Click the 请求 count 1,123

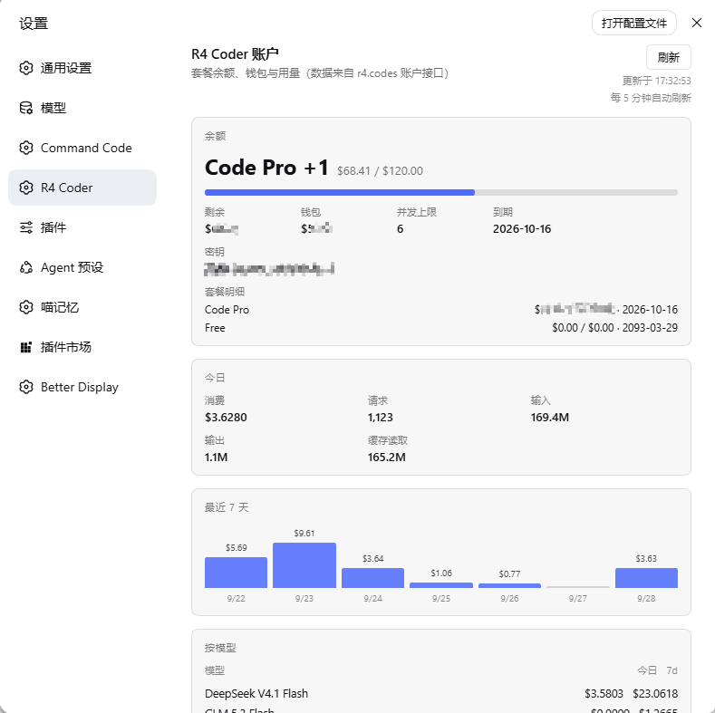[x=381, y=417]
